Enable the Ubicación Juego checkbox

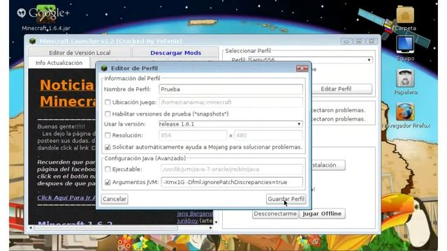coord(108,102)
